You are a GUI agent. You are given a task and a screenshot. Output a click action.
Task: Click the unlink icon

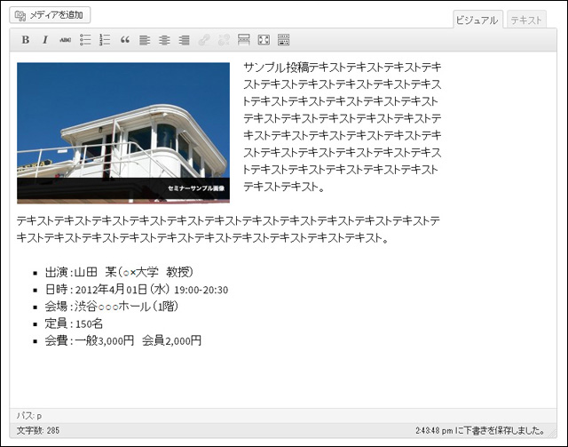(x=224, y=40)
